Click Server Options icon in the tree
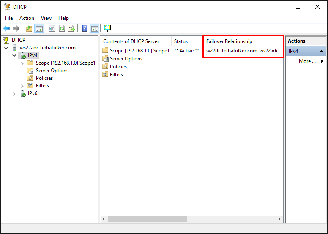This screenshot has height=234, width=328. [x=30, y=71]
